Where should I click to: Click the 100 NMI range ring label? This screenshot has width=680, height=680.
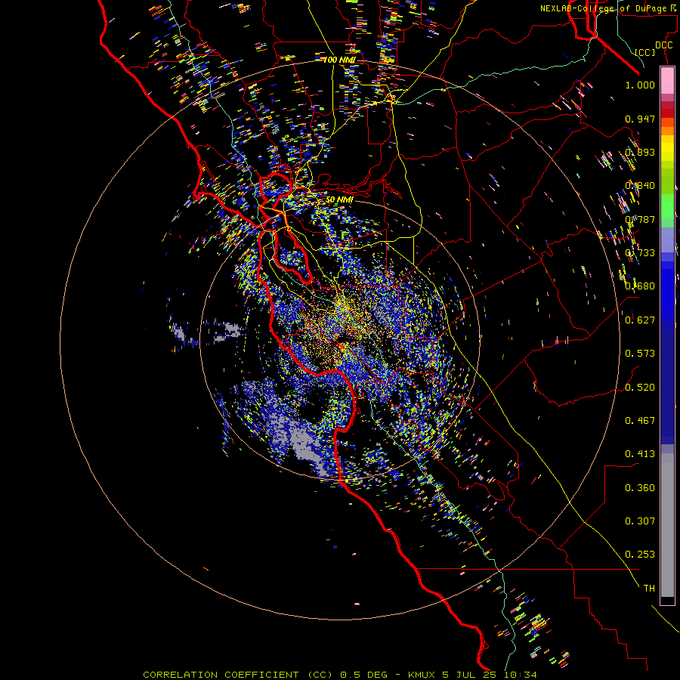339,60
